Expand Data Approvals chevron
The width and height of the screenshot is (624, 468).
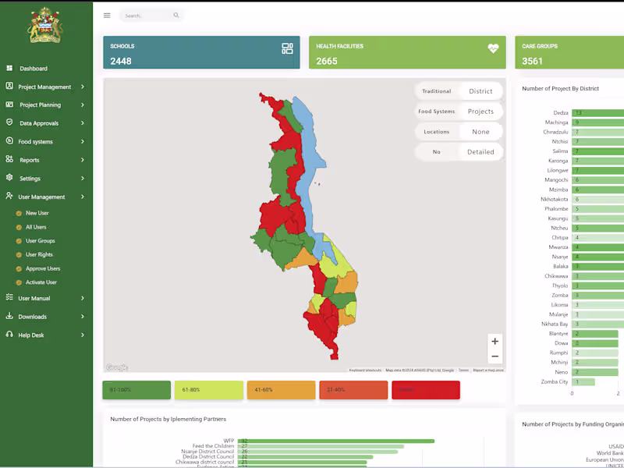tap(83, 123)
